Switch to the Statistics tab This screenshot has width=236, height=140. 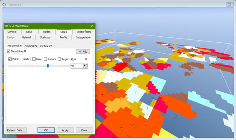[45, 37]
